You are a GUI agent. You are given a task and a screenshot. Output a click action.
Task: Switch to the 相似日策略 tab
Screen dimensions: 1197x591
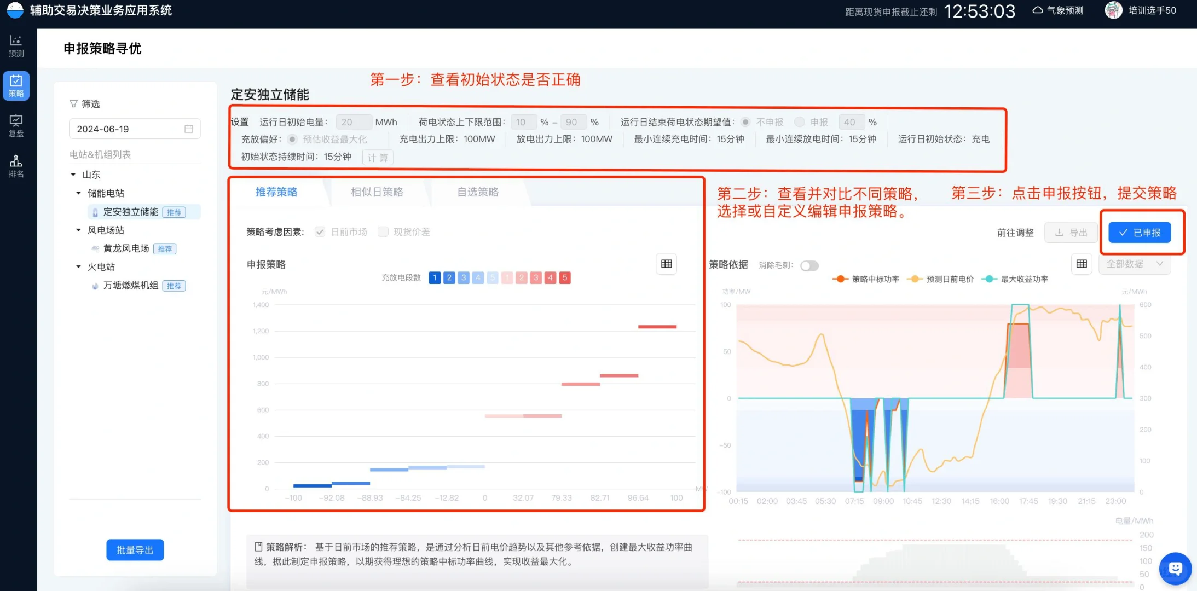pyautogui.click(x=376, y=192)
